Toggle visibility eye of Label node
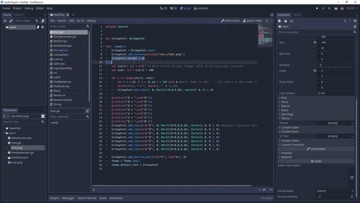The image size is (360, 203). (43, 27)
